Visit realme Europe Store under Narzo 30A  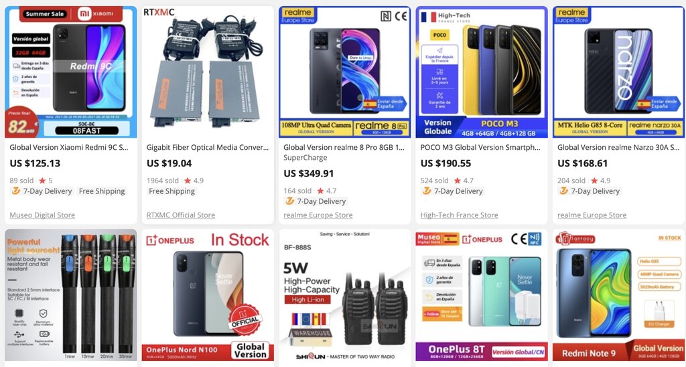click(x=592, y=215)
